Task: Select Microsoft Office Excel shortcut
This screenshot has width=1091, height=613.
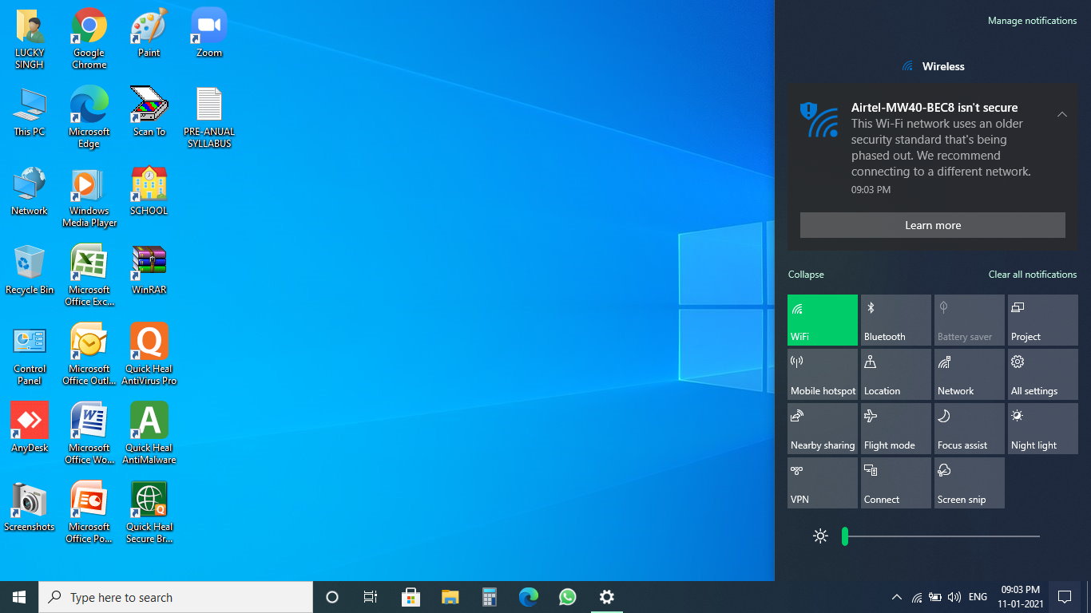Action: (89, 276)
